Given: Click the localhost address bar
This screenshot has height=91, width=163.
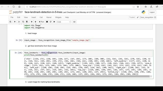Looking at the screenshot, I should pos(67,7).
